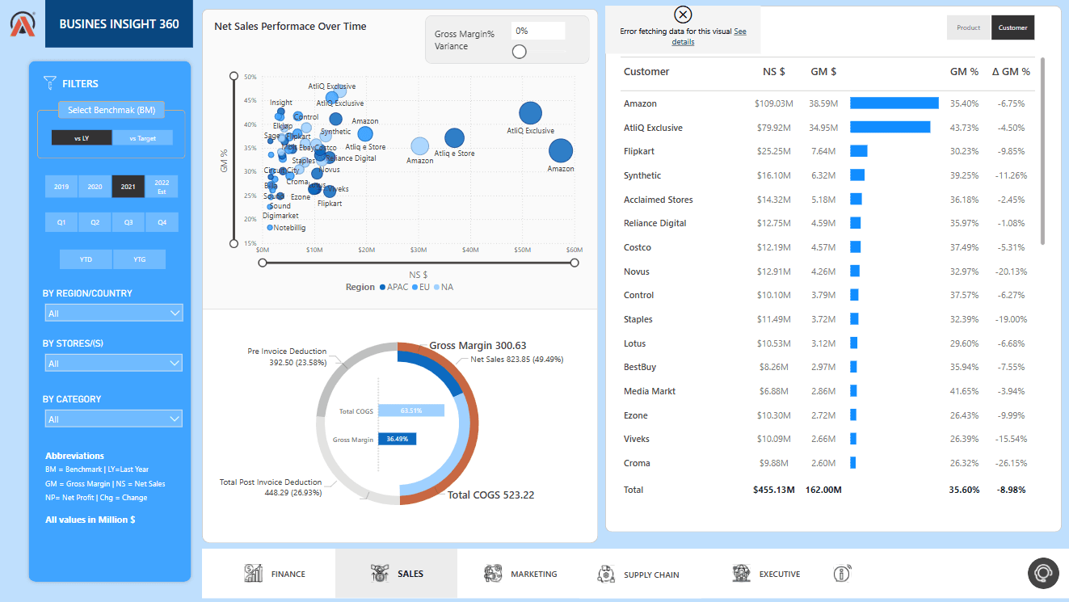Click the customer table vertical scrollbar
Image resolution: width=1069 pixels, height=602 pixels.
coord(1042,150)
